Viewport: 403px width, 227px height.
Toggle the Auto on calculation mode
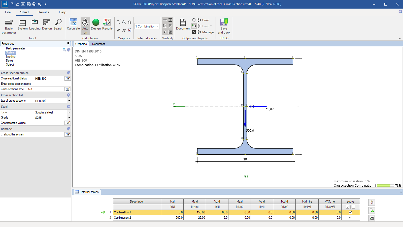point(85,26)
